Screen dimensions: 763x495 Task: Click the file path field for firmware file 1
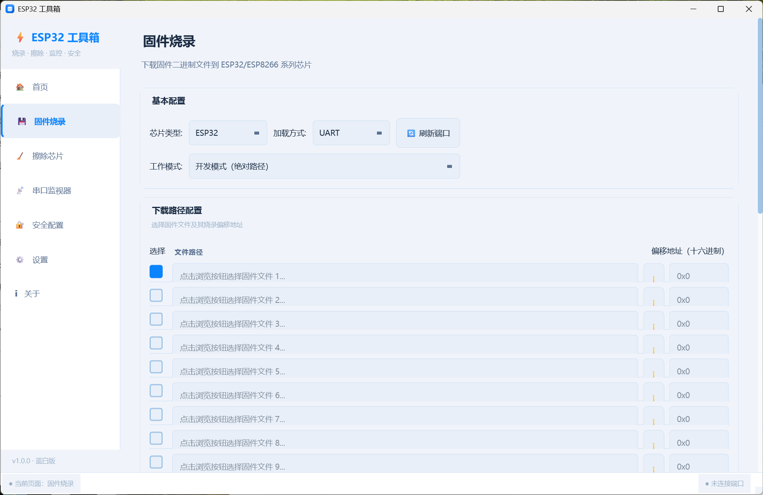pyautogui.click(x=405, y=273)
